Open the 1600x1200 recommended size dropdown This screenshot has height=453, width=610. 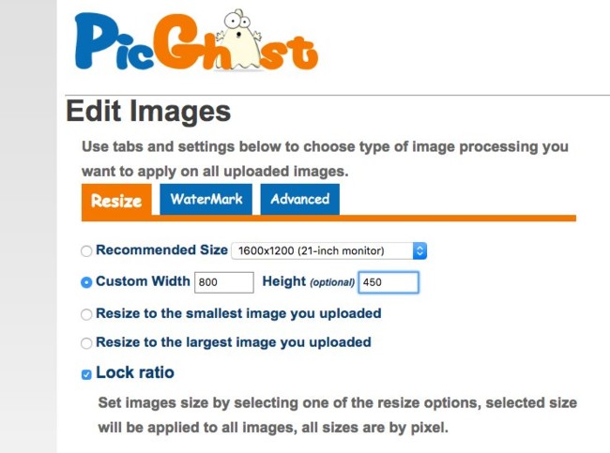(329, 250)
